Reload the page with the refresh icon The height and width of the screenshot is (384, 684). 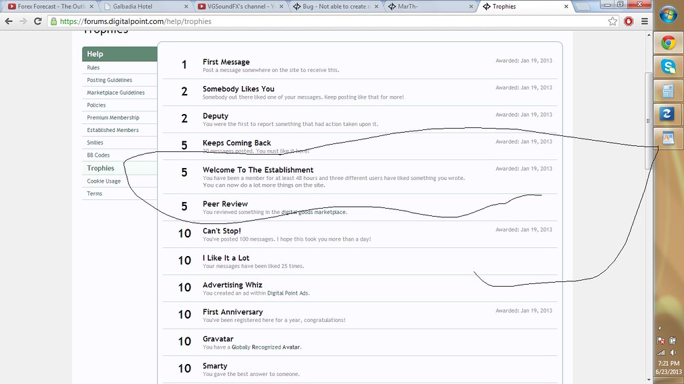[x=38, y=21]
